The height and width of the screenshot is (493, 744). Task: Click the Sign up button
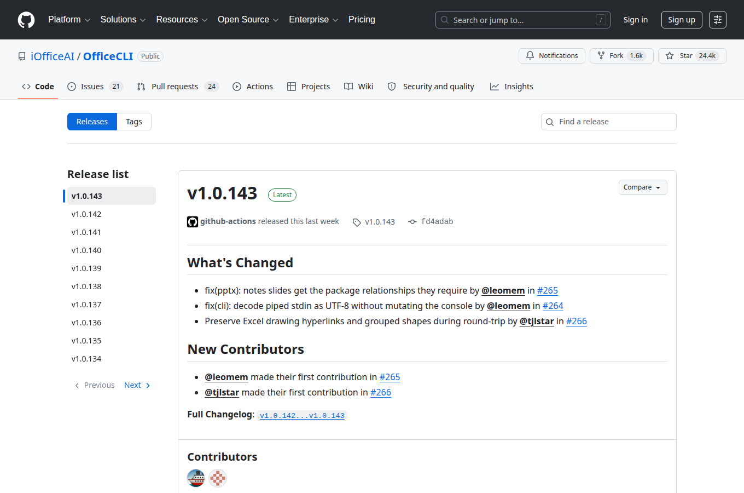click(x=681, y=20)
